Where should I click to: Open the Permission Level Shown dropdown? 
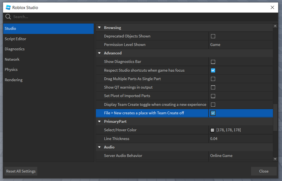tap(240, 45)
